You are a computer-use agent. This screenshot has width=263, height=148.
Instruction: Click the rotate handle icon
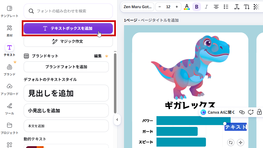[x=231, y=143]
